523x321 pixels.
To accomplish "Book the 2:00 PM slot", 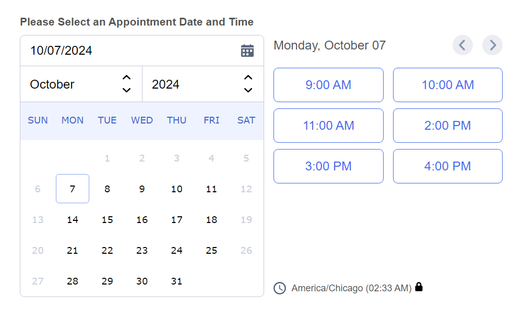I will point(448,126).
